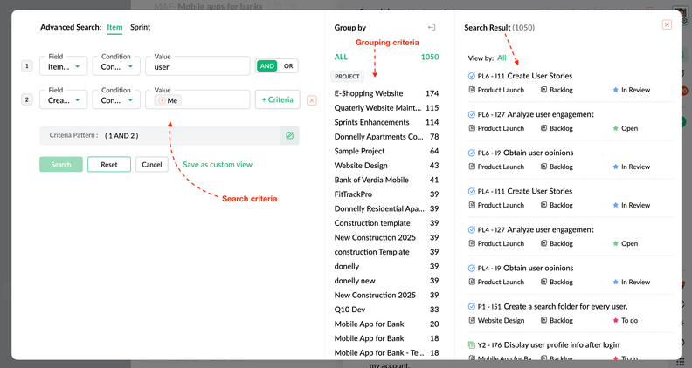Click the Value field containing user
The height and width of the screenshot is (368, 692).
pos(197,66)
